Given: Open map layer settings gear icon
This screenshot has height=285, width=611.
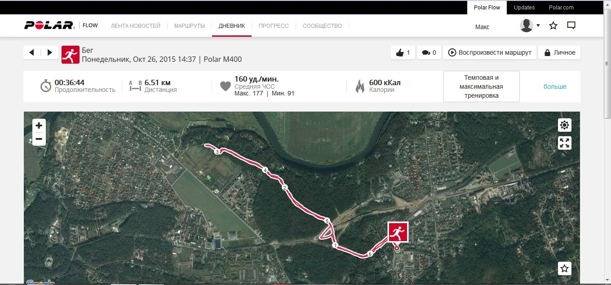Looking at the screenshot, I should 565,125.
